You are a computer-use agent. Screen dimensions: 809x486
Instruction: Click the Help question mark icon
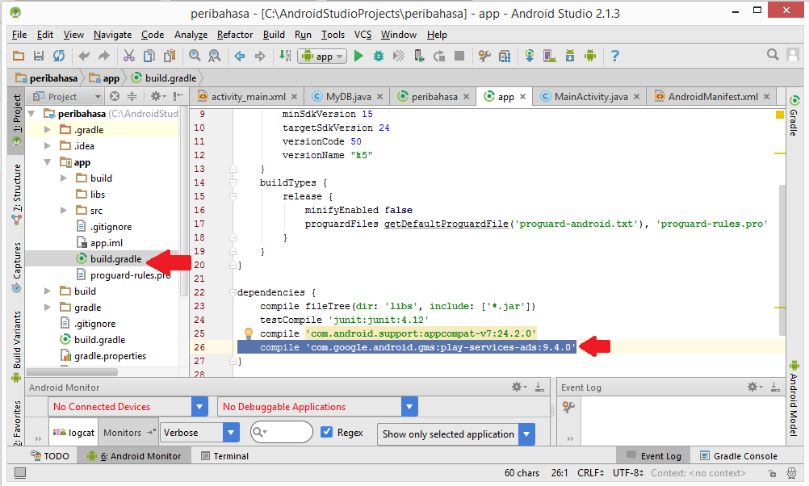pyautogui.click(x=614, y=56)
